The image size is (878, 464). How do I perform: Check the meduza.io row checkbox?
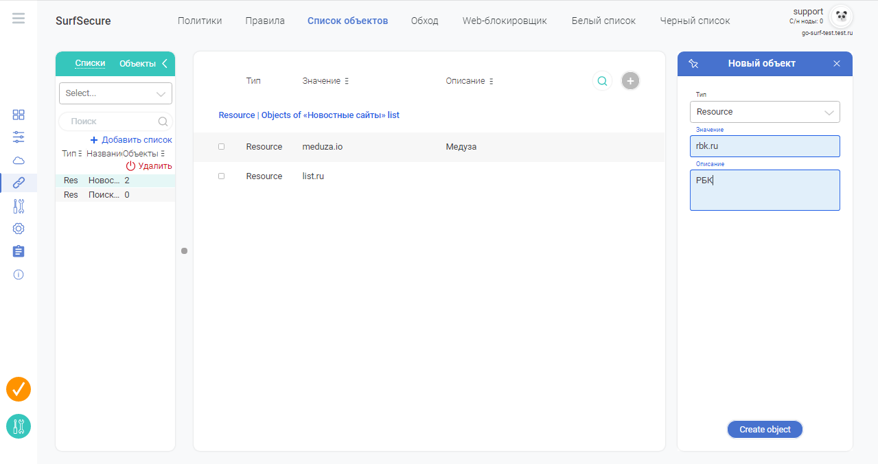click(221, 147)
